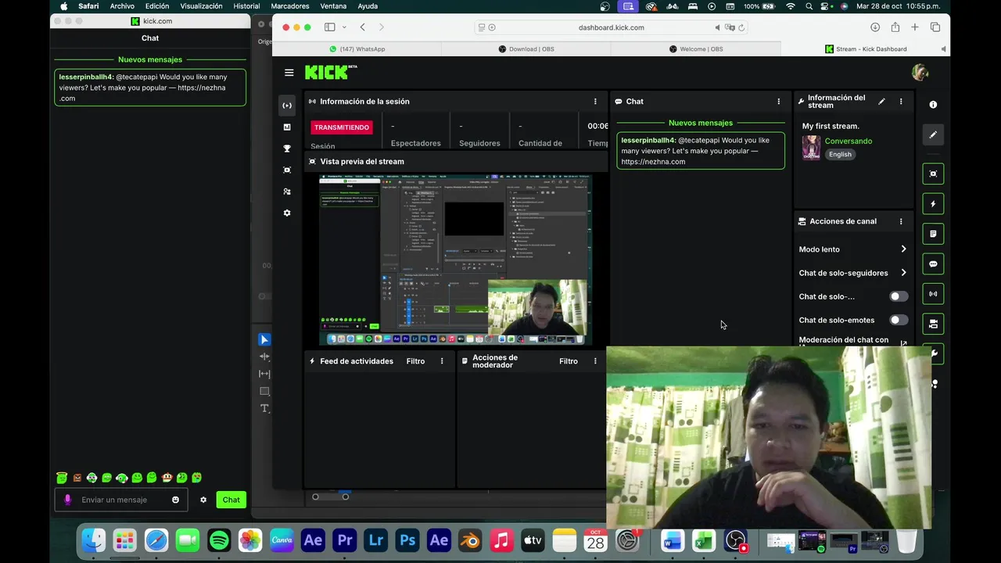
Task: Toggle the stream preview widget icon in right toolbar
Action: tap(933, 174)
